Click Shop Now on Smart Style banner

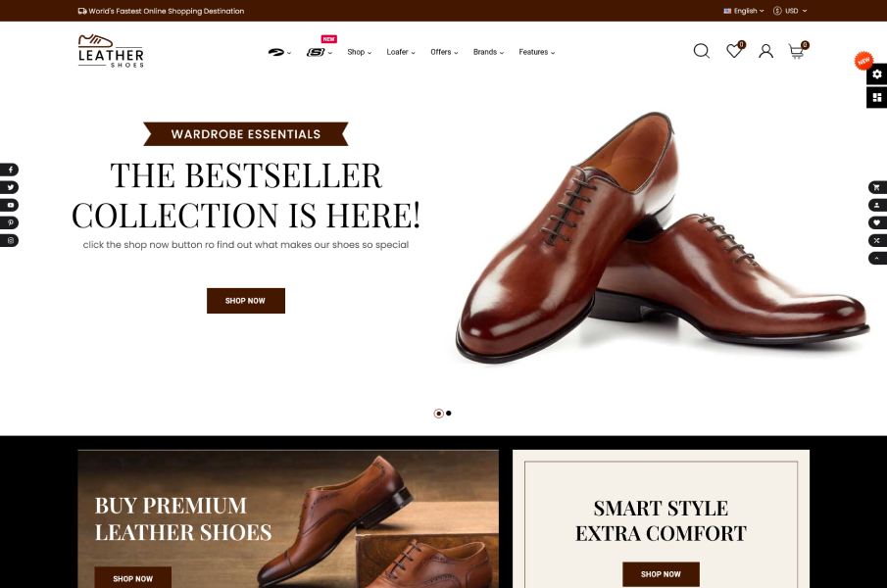point(661,574)
